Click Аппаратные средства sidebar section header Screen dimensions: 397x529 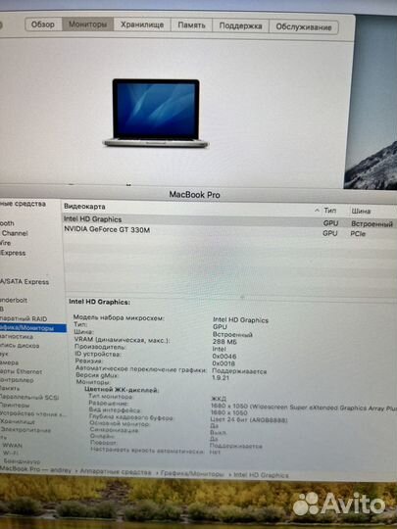pos(23,204)
